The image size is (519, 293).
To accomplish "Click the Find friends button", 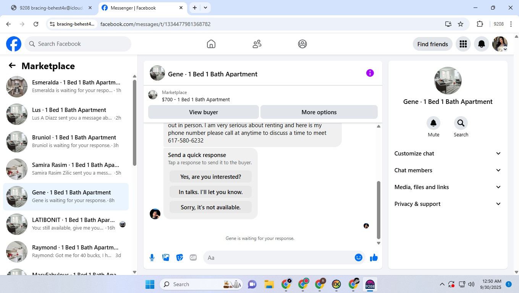I will coord(433,44).
